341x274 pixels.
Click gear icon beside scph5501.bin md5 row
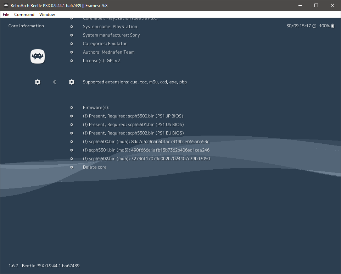click(72, 150)
